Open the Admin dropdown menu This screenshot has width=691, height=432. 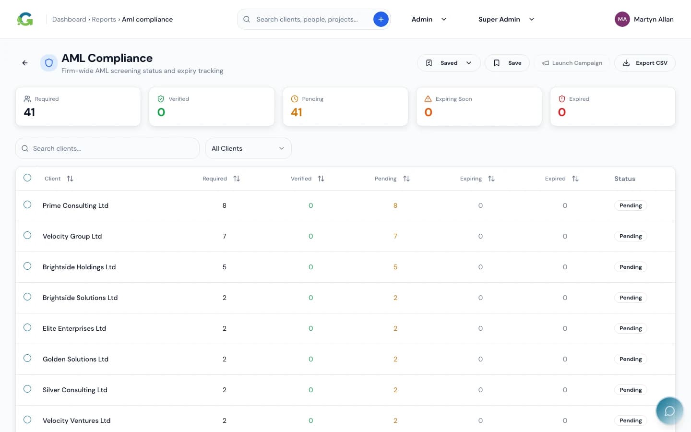coord(429,19)
